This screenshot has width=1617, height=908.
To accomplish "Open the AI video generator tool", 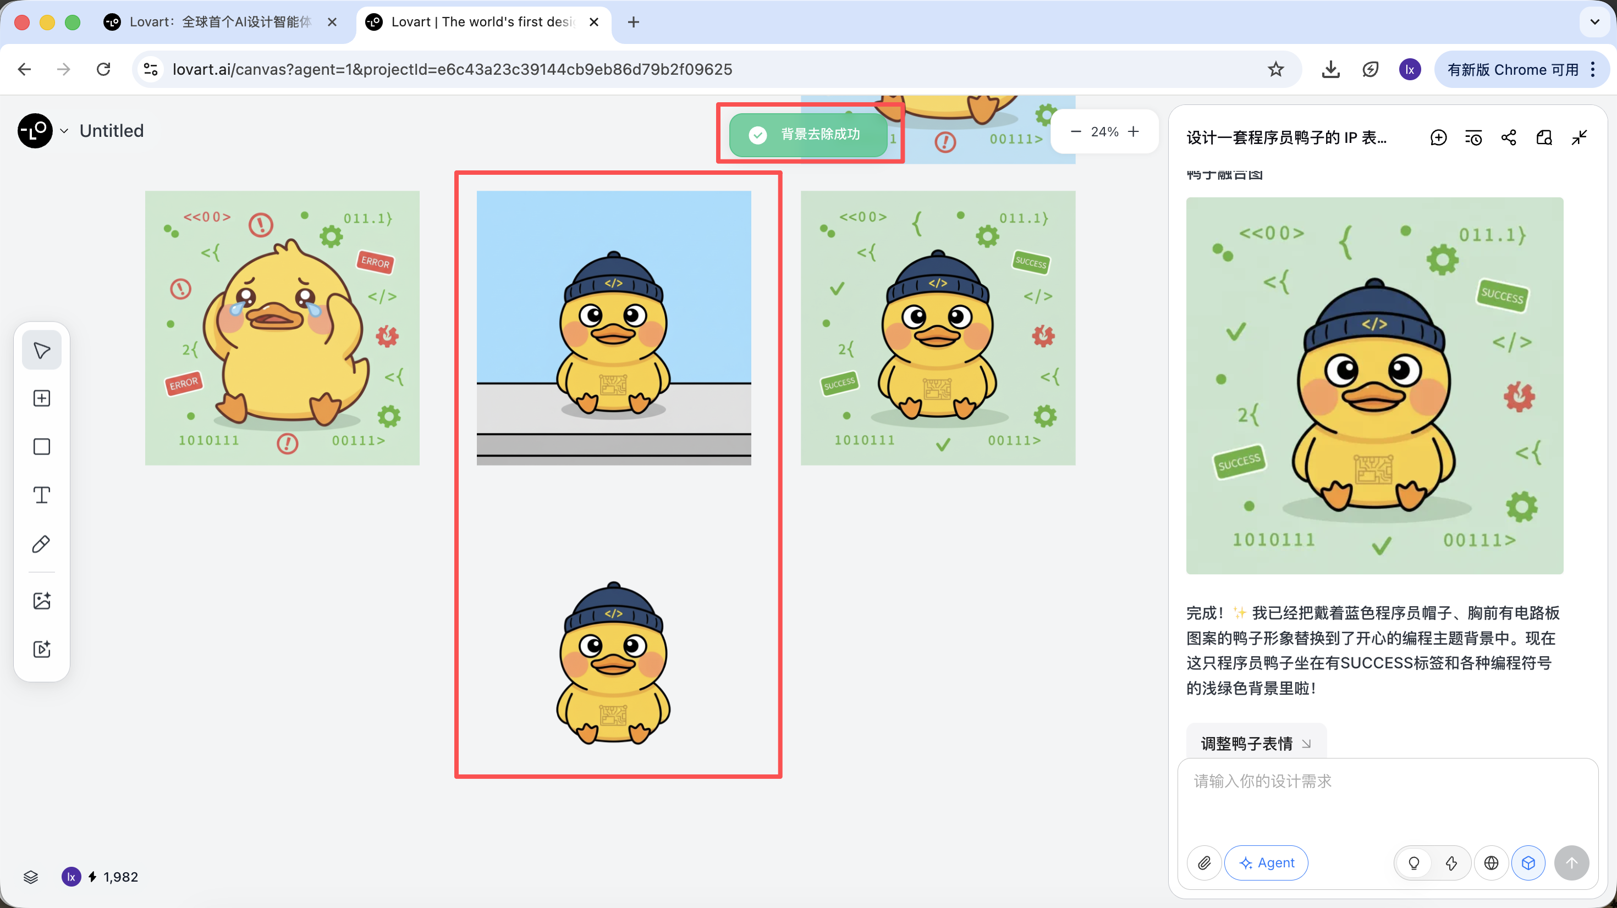I will (41, 649).
